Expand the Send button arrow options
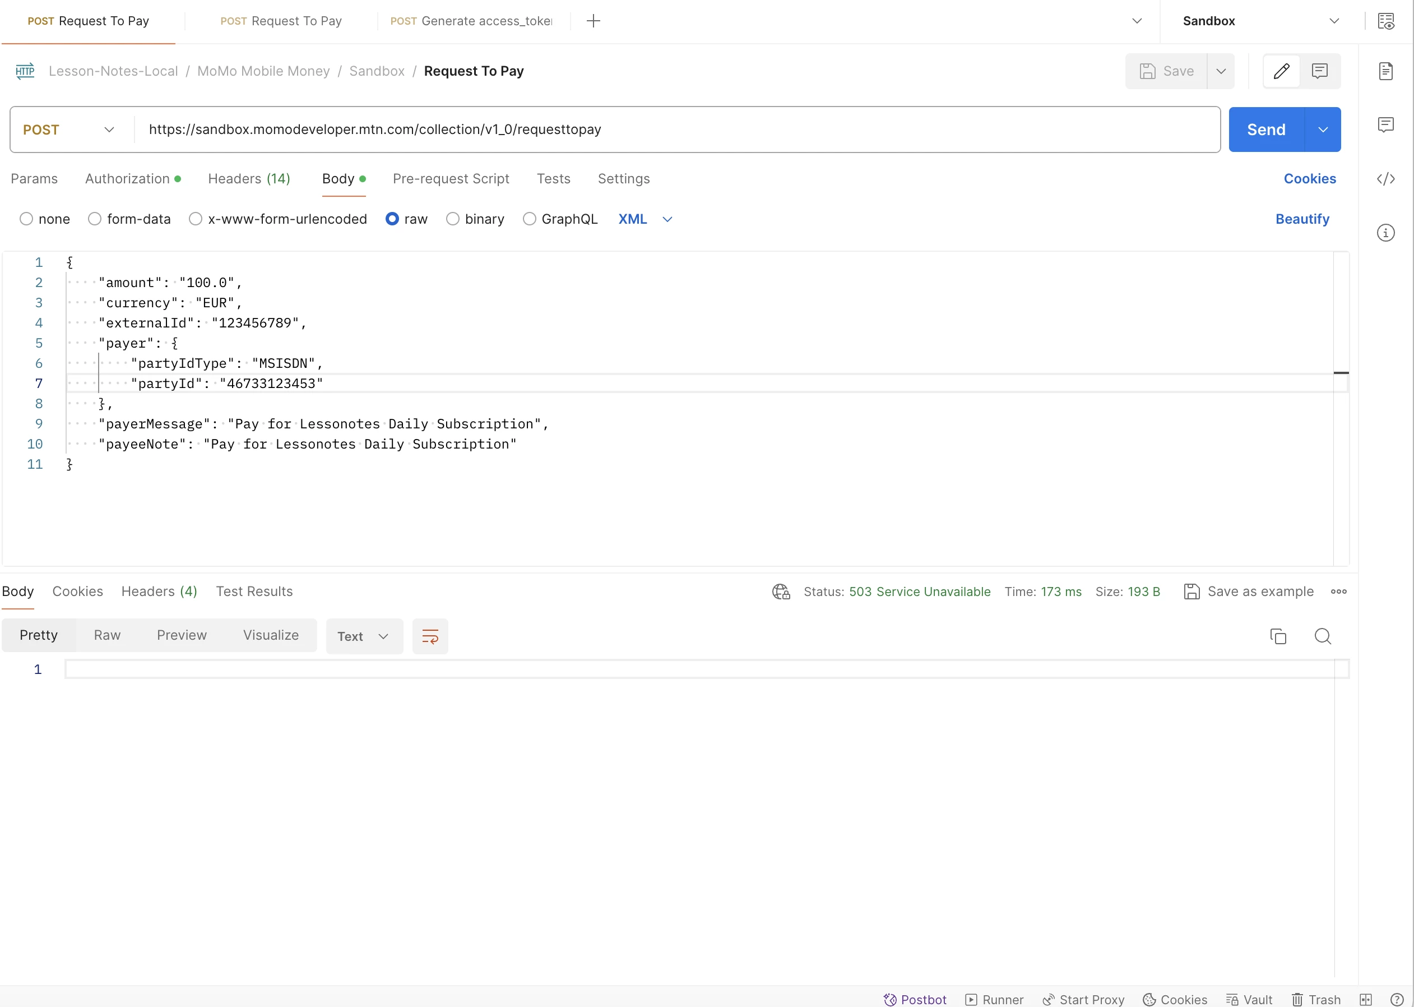Viewport: 1414px width, 1007px height. tap(1322, 130)
